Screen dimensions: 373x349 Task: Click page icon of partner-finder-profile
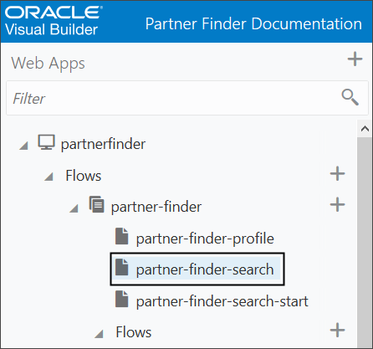(x=122, y=236)
